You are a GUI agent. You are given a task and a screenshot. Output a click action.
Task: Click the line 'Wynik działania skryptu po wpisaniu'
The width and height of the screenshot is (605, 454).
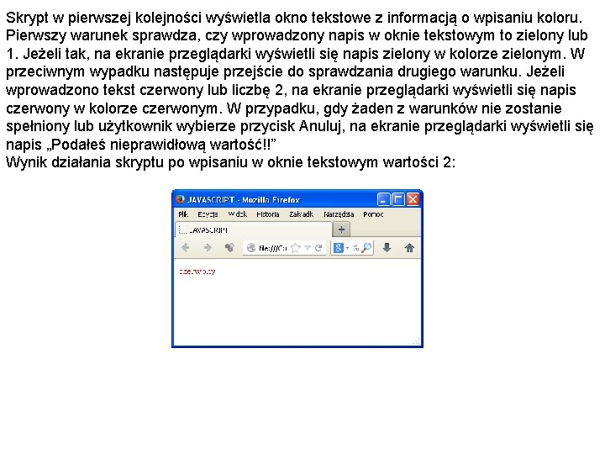(231, 162)
